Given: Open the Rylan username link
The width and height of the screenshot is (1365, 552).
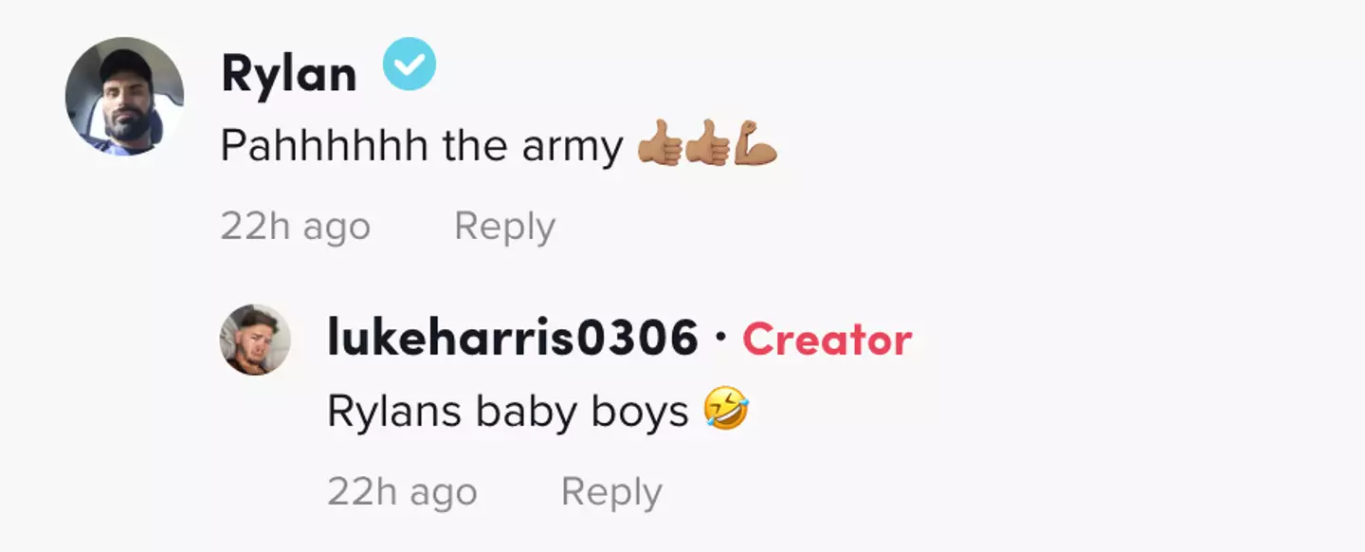Looking at the screenshot, I should point(288,74).
